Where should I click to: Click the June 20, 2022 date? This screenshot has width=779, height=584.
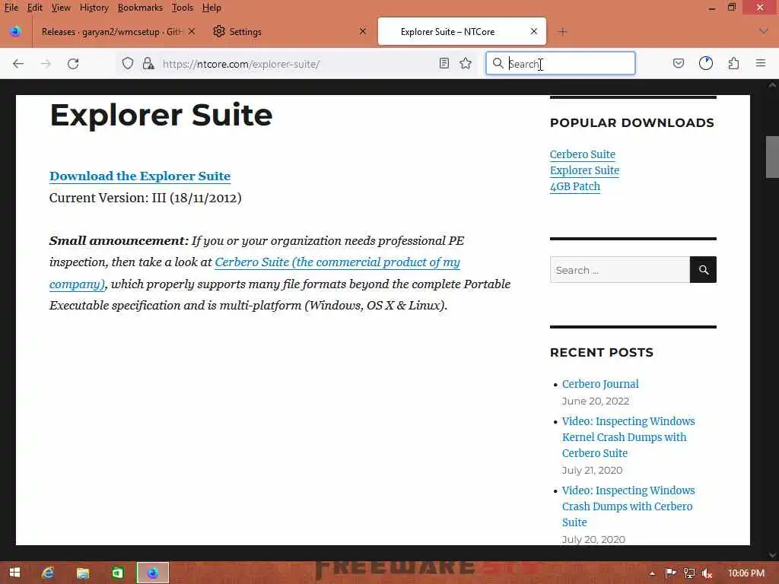[x=595, y=401]
